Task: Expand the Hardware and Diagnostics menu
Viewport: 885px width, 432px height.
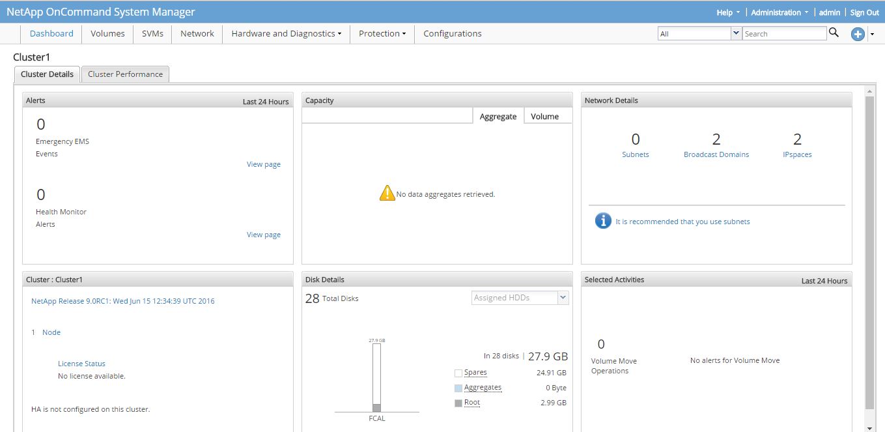Action: (285, 33)
